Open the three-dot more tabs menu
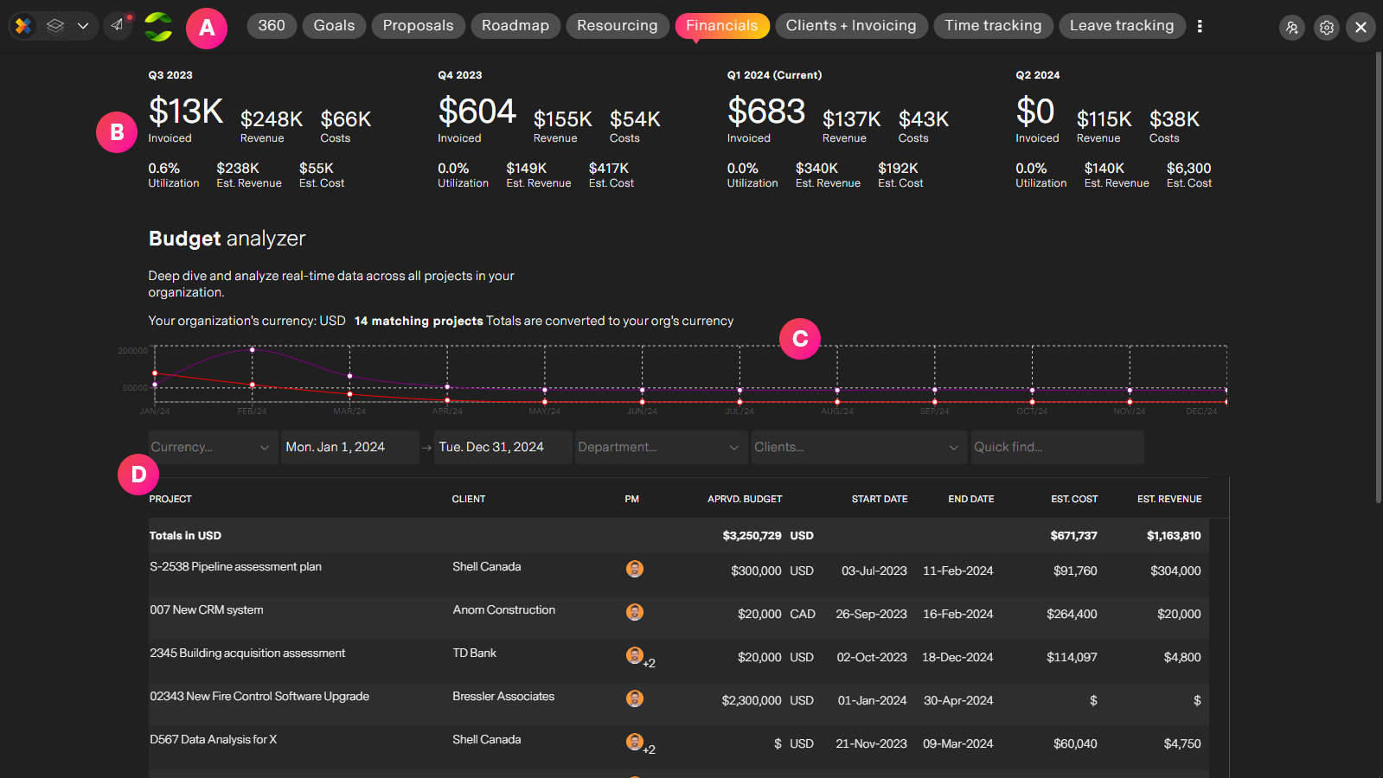The height and width of the screenshot is (778, 1383). click(1200, 26)
